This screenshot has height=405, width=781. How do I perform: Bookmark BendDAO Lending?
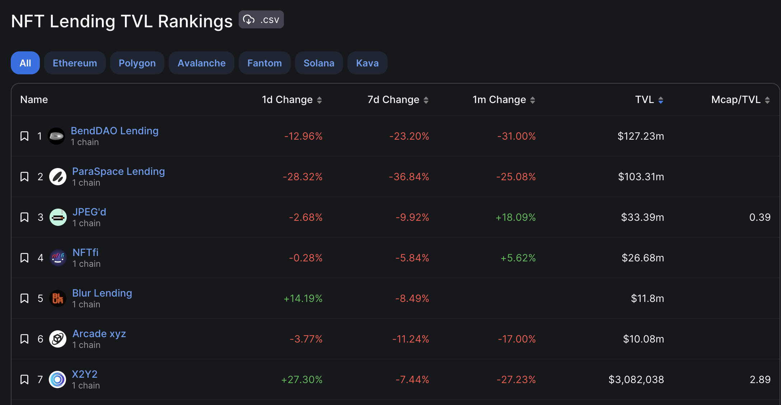(24, 136)
